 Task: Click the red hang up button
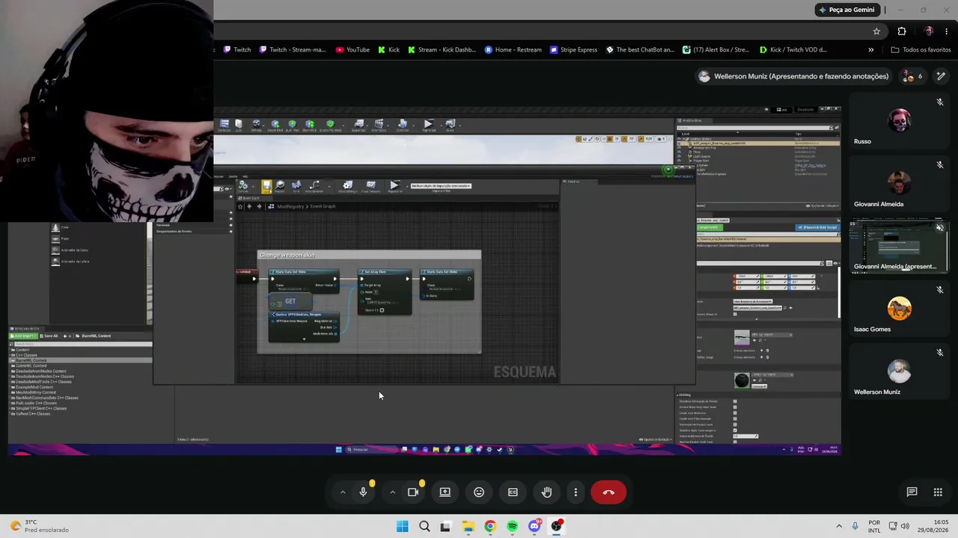(x=608, y=492)
